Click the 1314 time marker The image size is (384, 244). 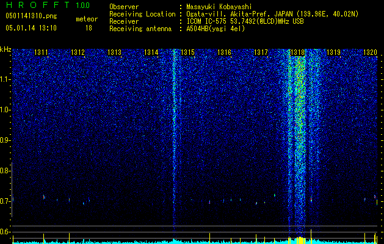151,52
